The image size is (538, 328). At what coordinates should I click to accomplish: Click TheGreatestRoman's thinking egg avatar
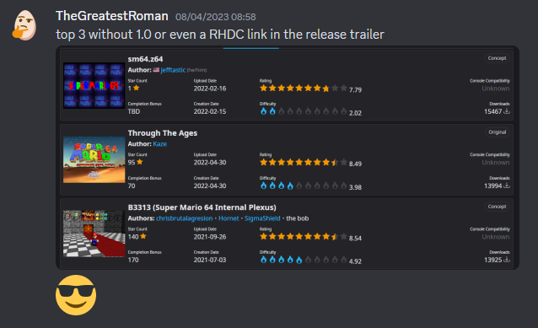(24, 26)
